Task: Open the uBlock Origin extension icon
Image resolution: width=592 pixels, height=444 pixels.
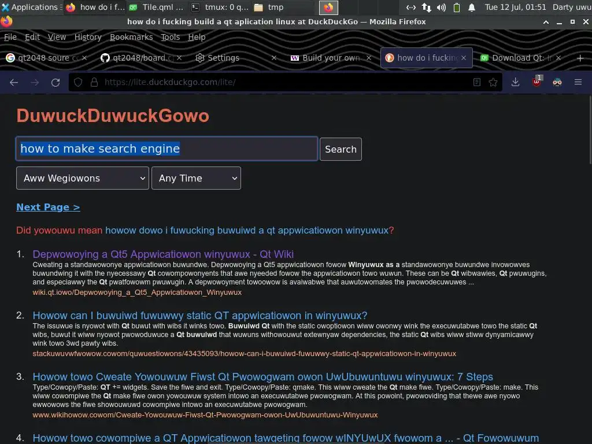Action: point(536,82)
